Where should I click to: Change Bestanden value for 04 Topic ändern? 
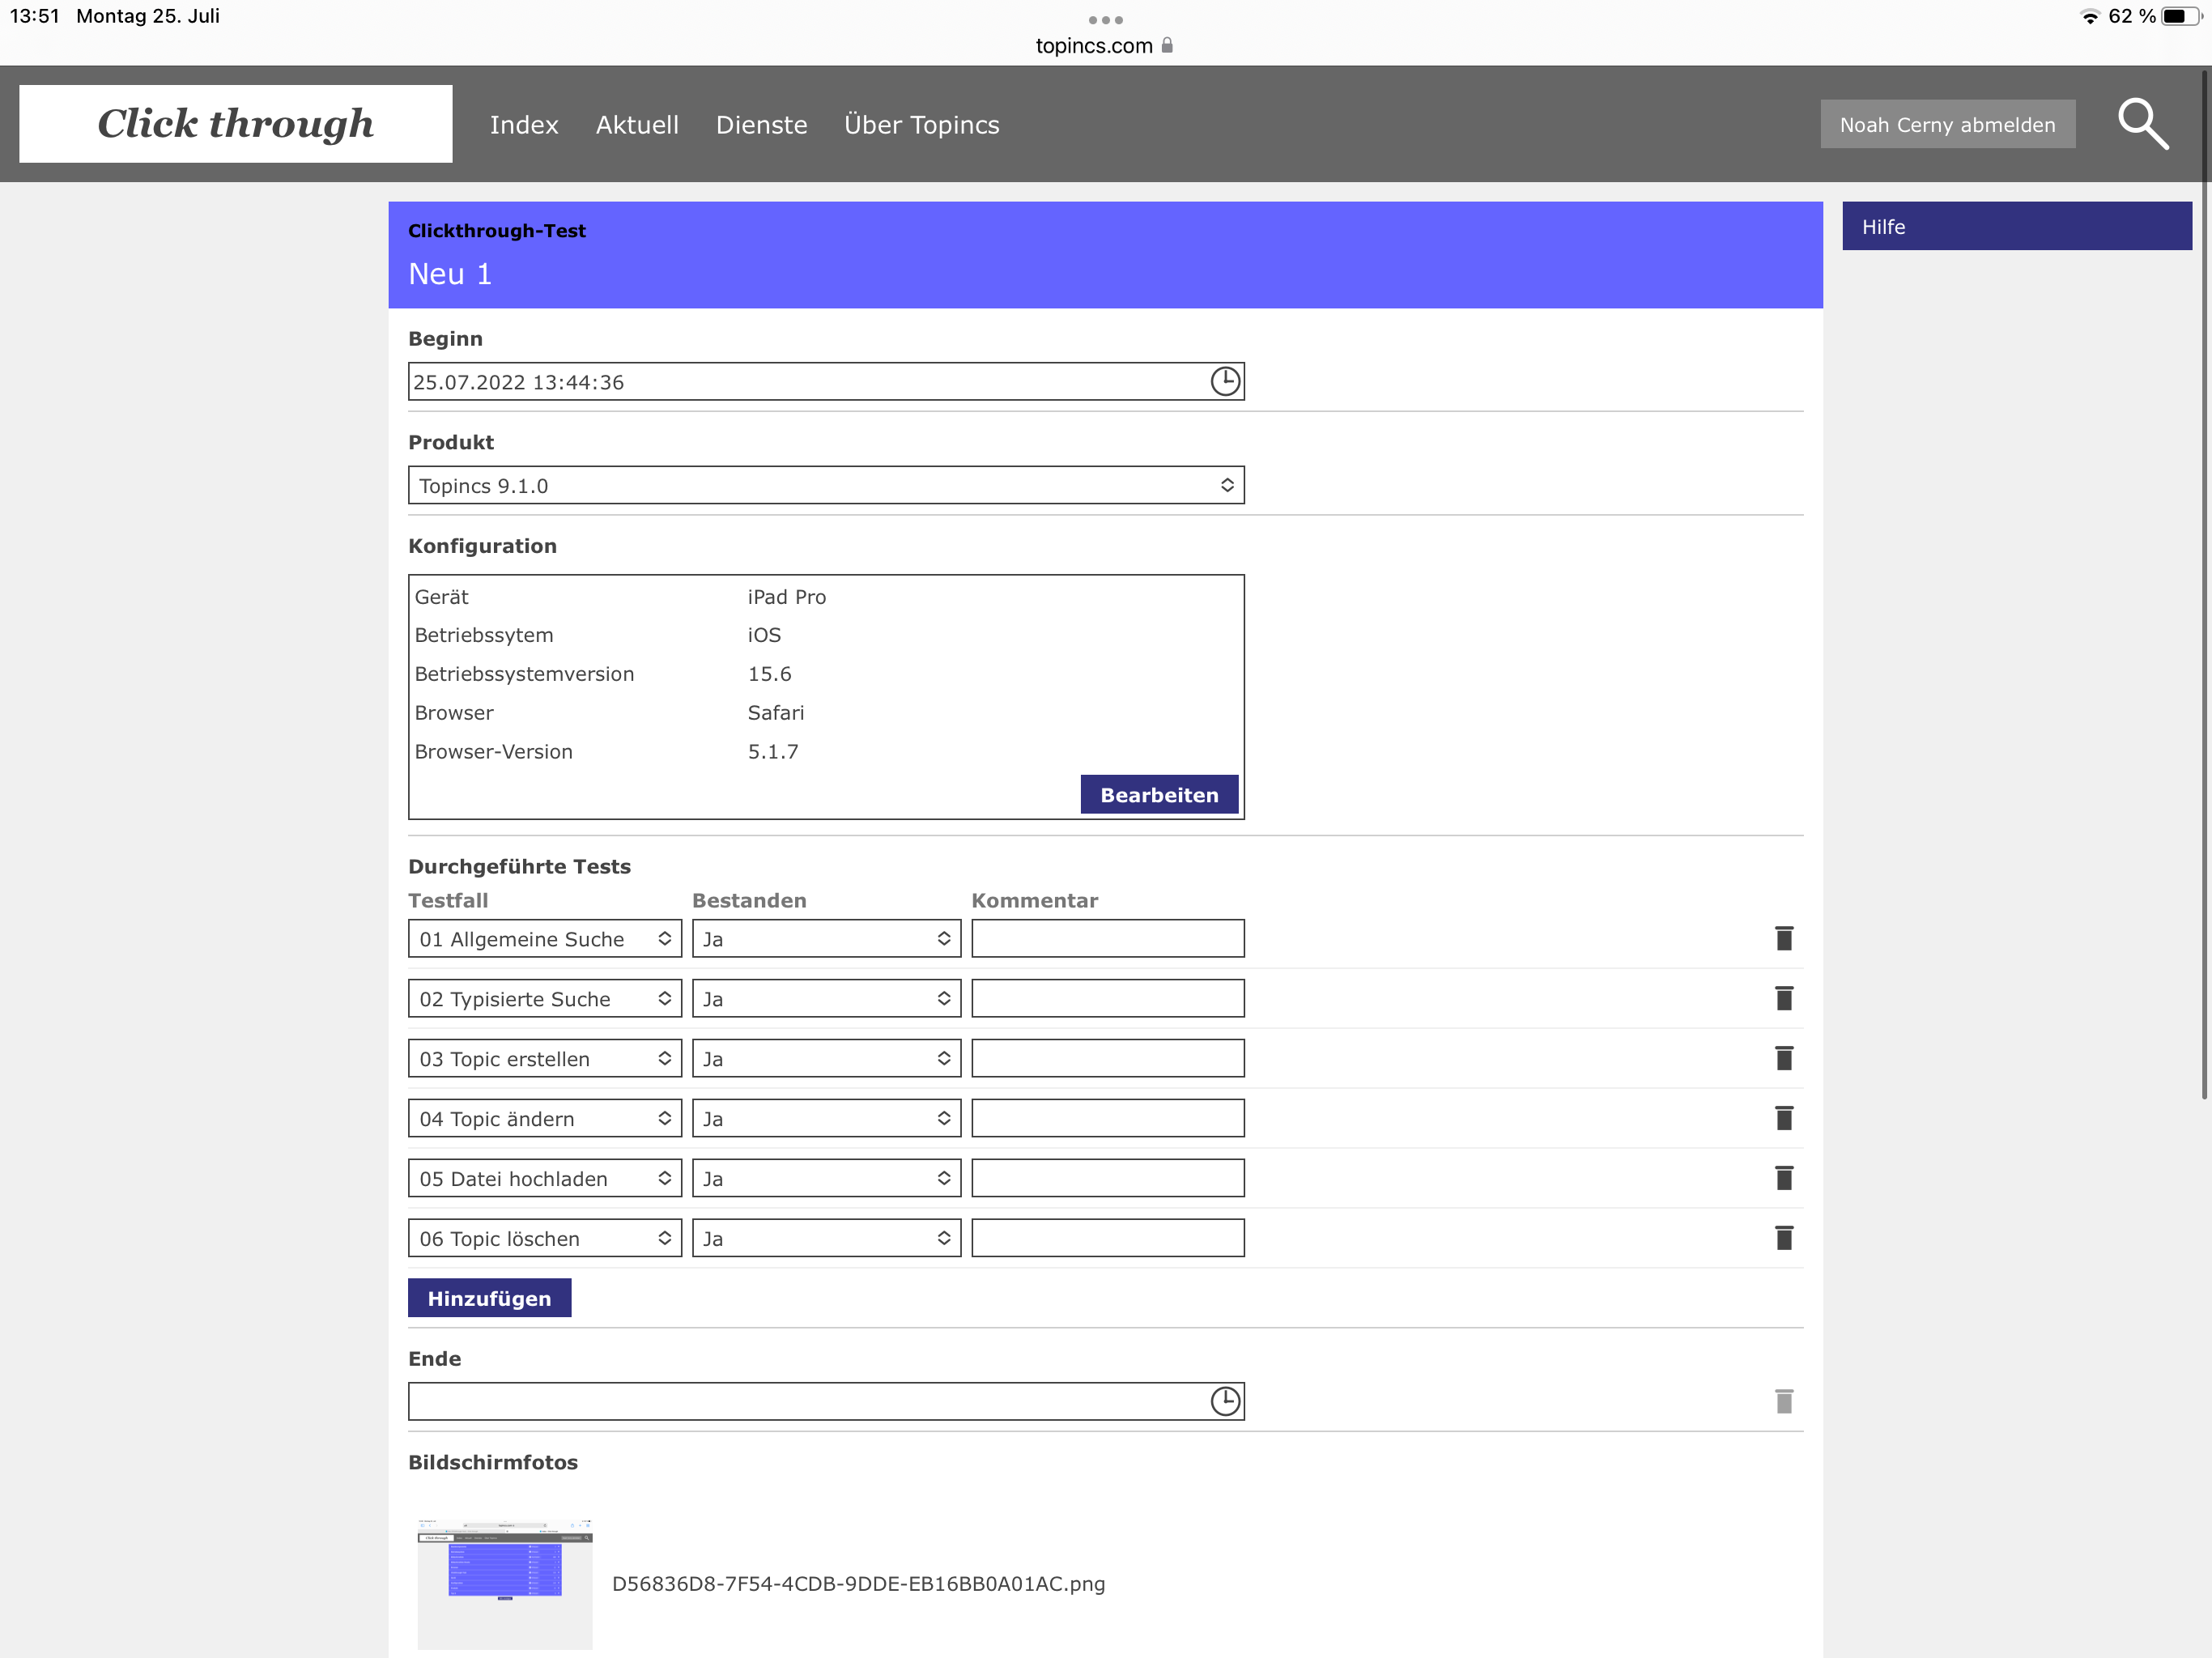[825, 1118]
